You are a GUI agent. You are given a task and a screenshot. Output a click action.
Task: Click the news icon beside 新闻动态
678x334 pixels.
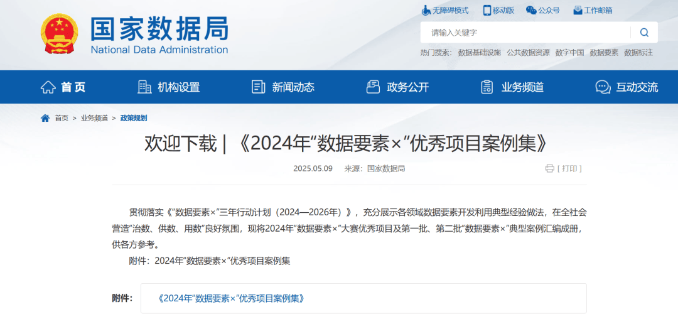click(258, 87)
